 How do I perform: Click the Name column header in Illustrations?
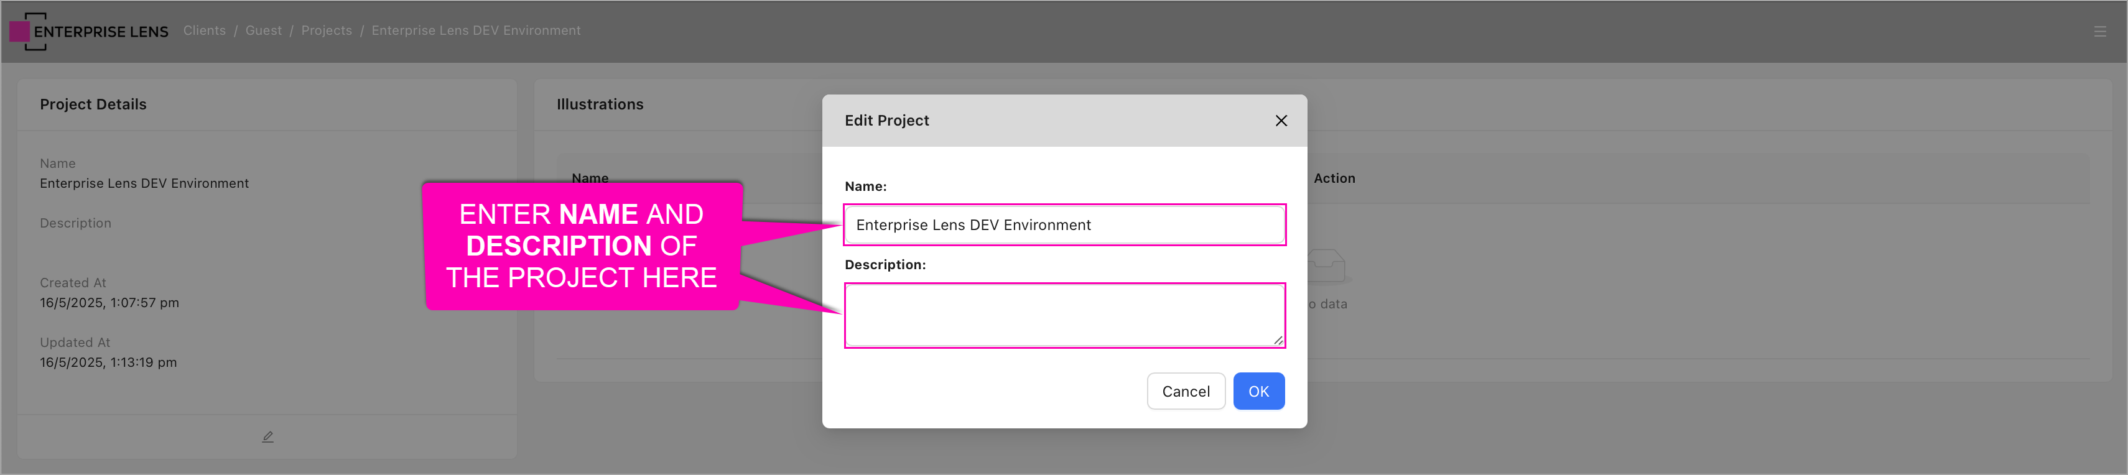tap(590, 178)
